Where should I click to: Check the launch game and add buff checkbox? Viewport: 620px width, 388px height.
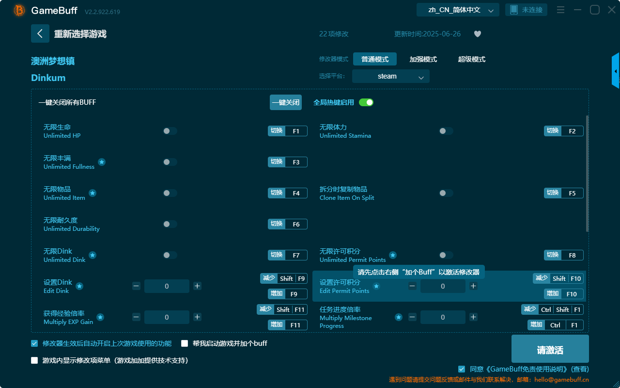pos(185,343)
